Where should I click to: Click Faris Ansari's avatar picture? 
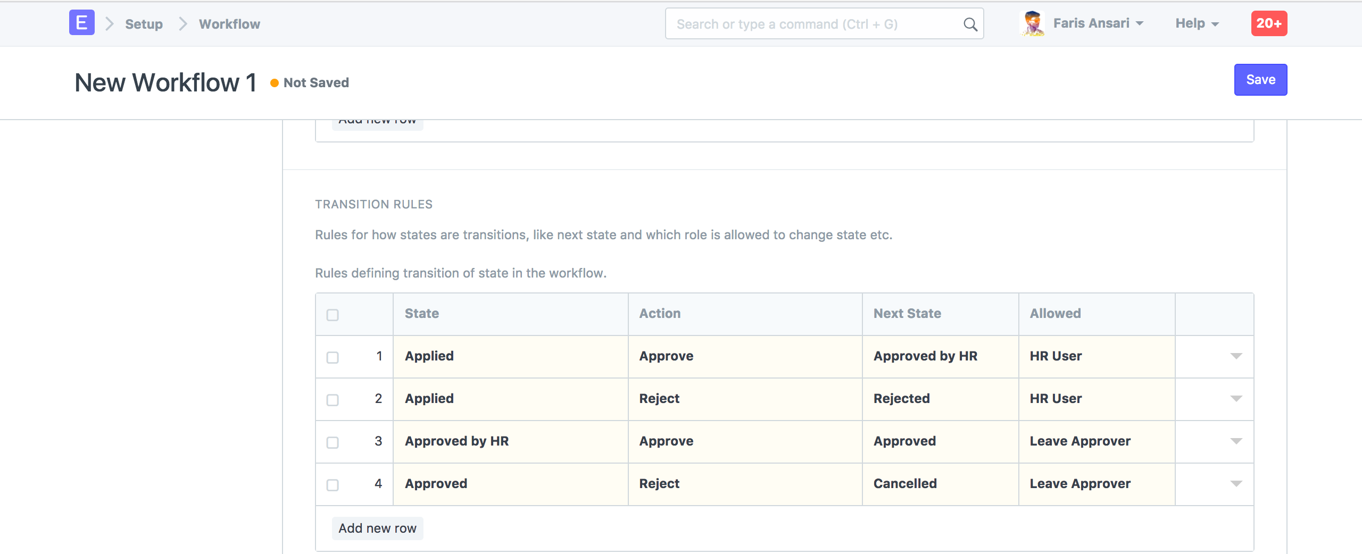click(1033, 23)
